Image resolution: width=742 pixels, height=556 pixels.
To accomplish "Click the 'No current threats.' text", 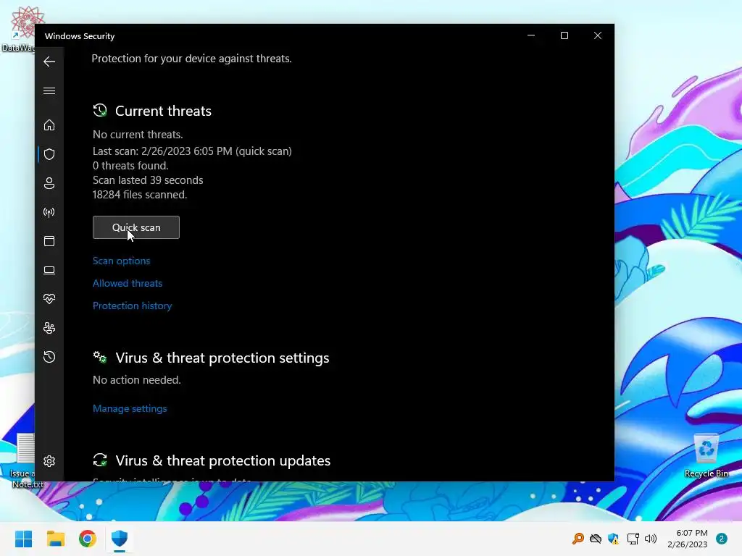I will point(138,135).
